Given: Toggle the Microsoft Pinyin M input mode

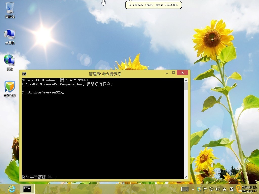Looking at the screenshot, I should (231, 189).
